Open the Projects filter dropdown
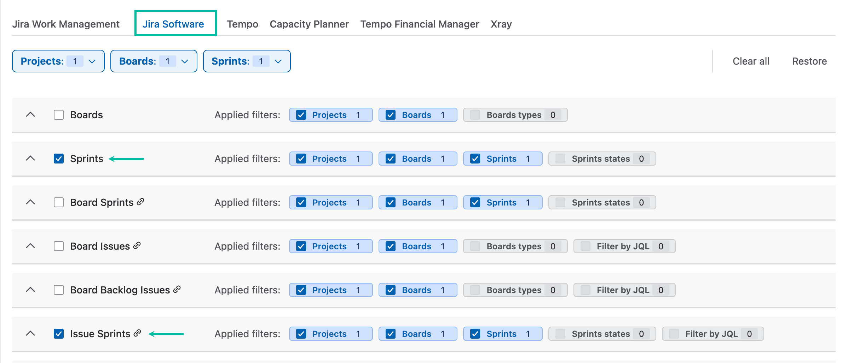Viewport: 842px width, 363px height. pyautogui.click(x=58, y=61)
